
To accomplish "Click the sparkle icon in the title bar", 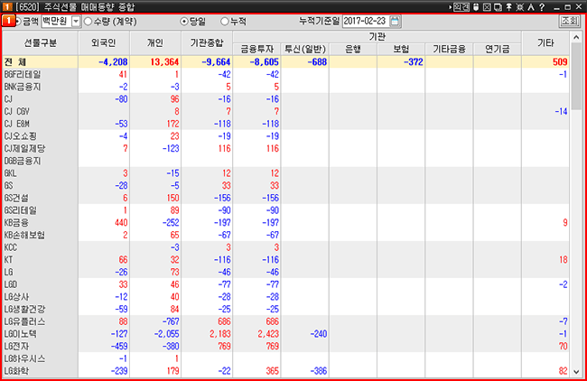I will pos(520,7).
